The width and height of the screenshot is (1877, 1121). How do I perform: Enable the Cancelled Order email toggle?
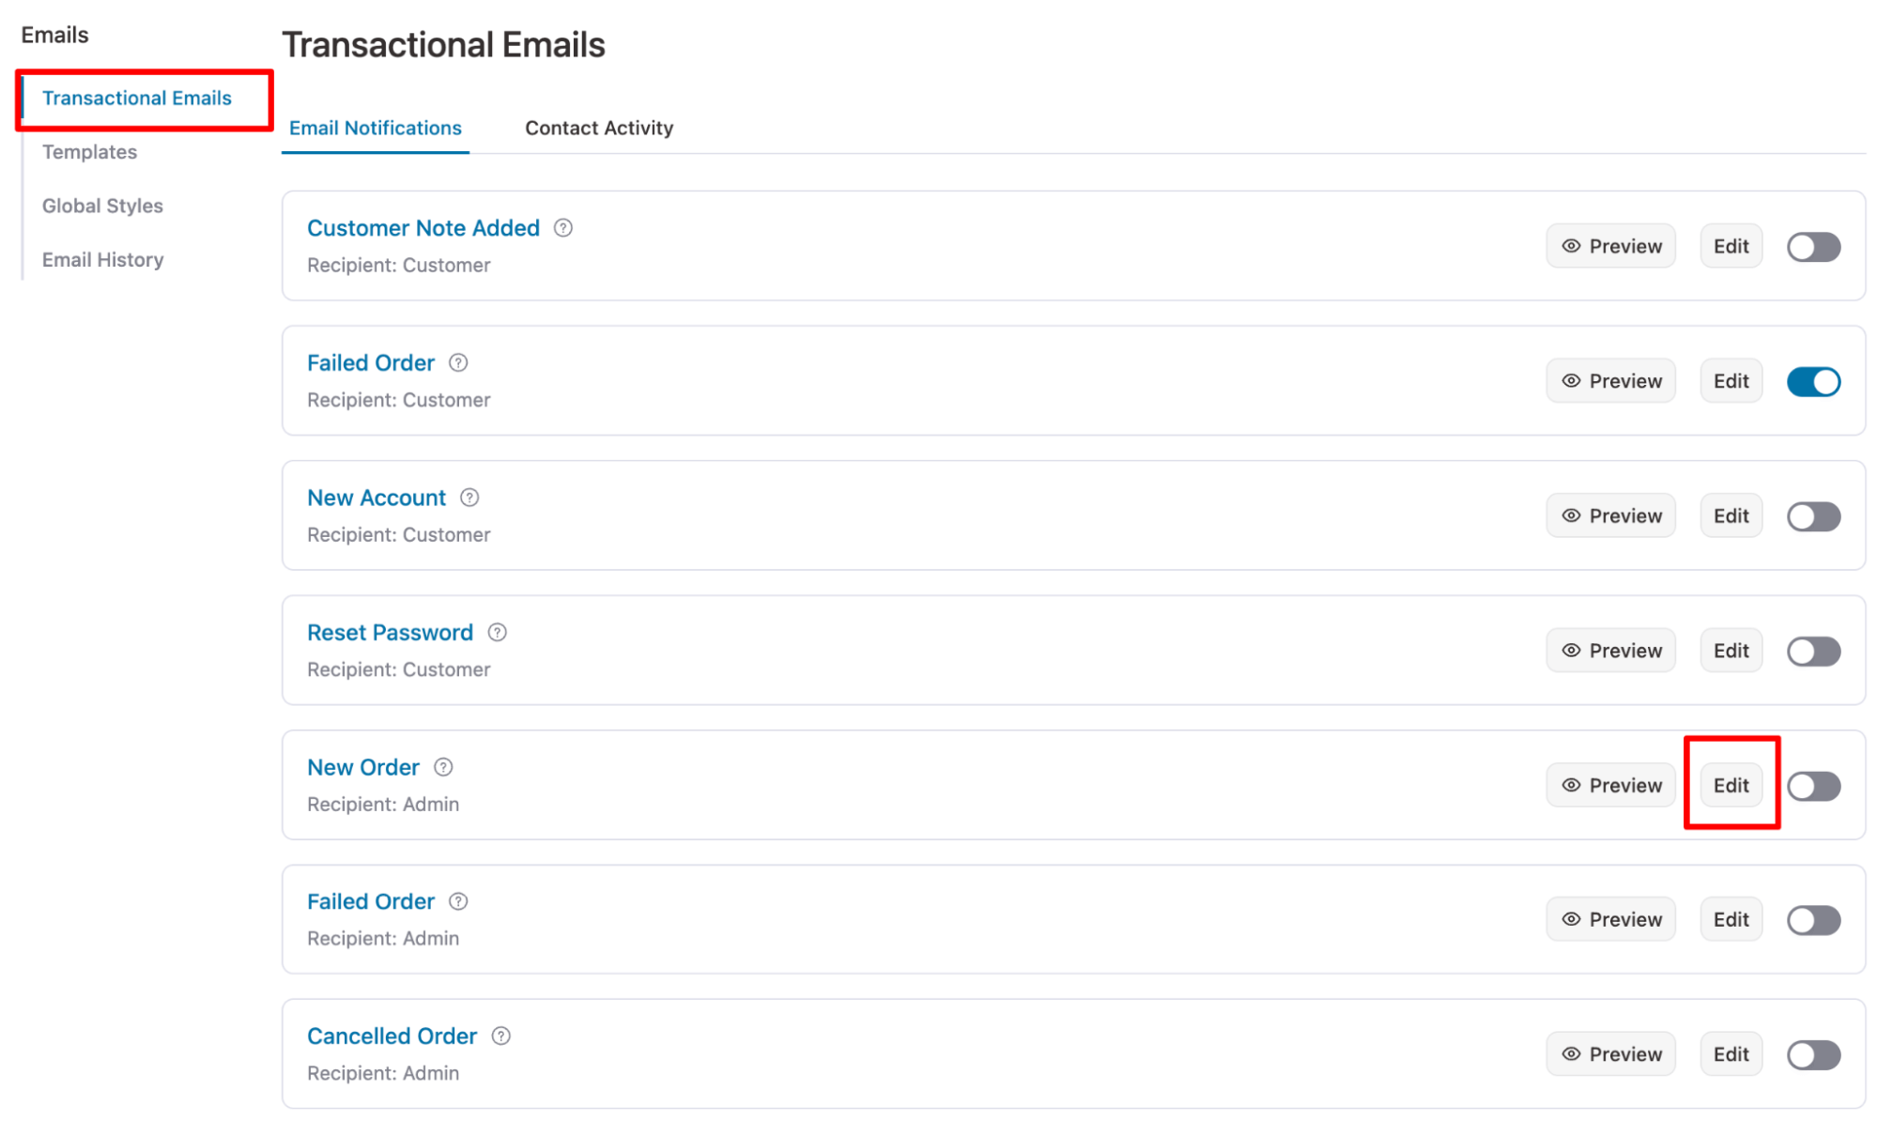pos(1813,1054)
